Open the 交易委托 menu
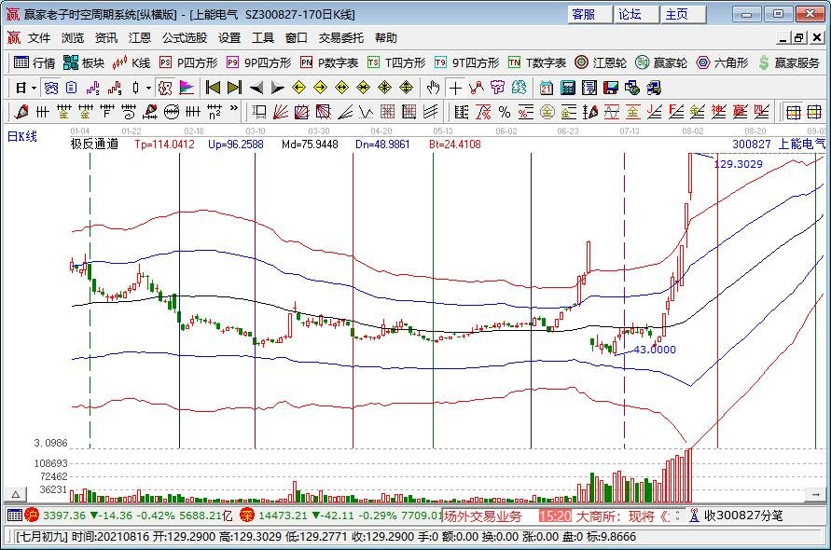This screenshot has width=831, height=550. click(x=341, y=38)
